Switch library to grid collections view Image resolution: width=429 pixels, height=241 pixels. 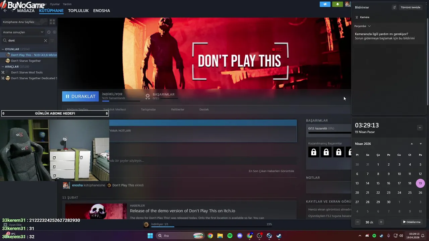[x=52, y=22]
